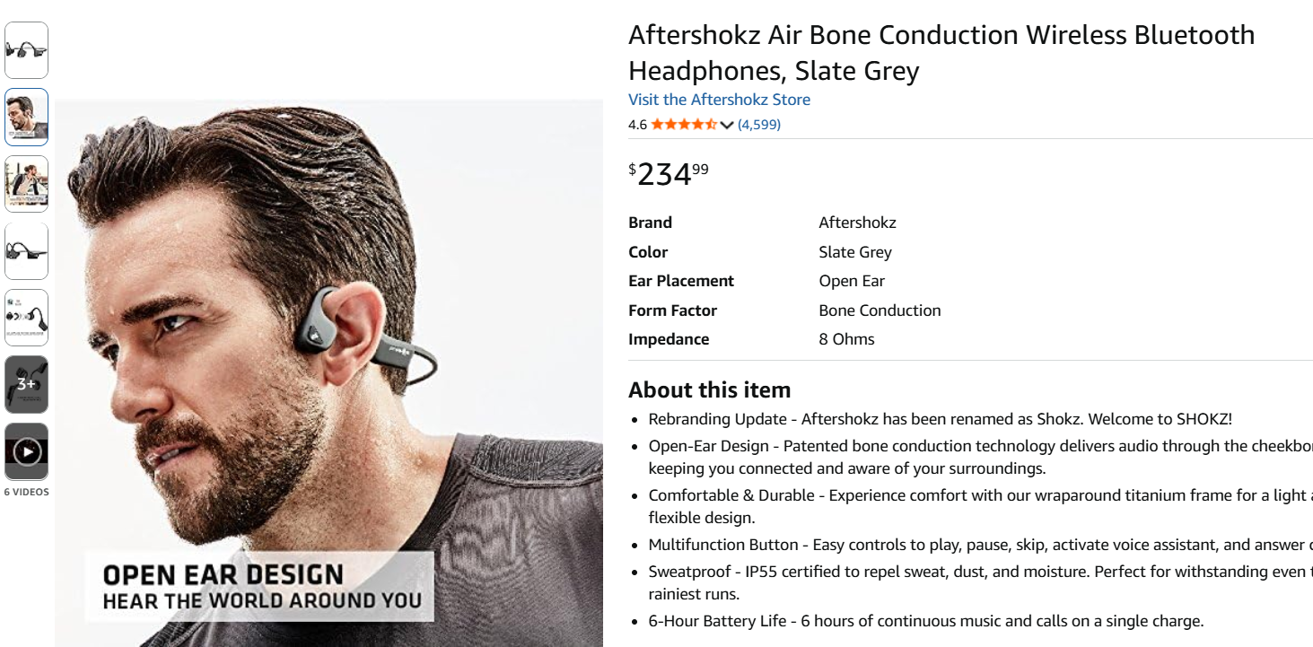
Task: Open the 4,599 customer ratings link
Action: coord(759,125)
